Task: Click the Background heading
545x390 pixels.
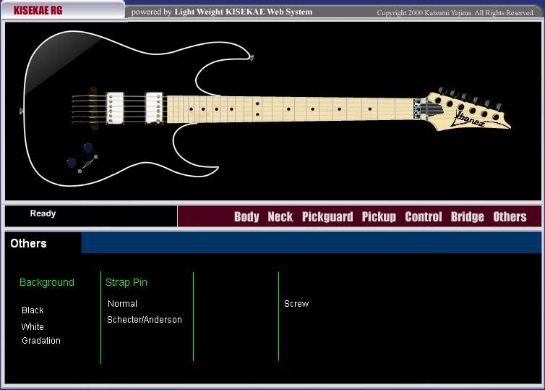Action: (47, 282)
